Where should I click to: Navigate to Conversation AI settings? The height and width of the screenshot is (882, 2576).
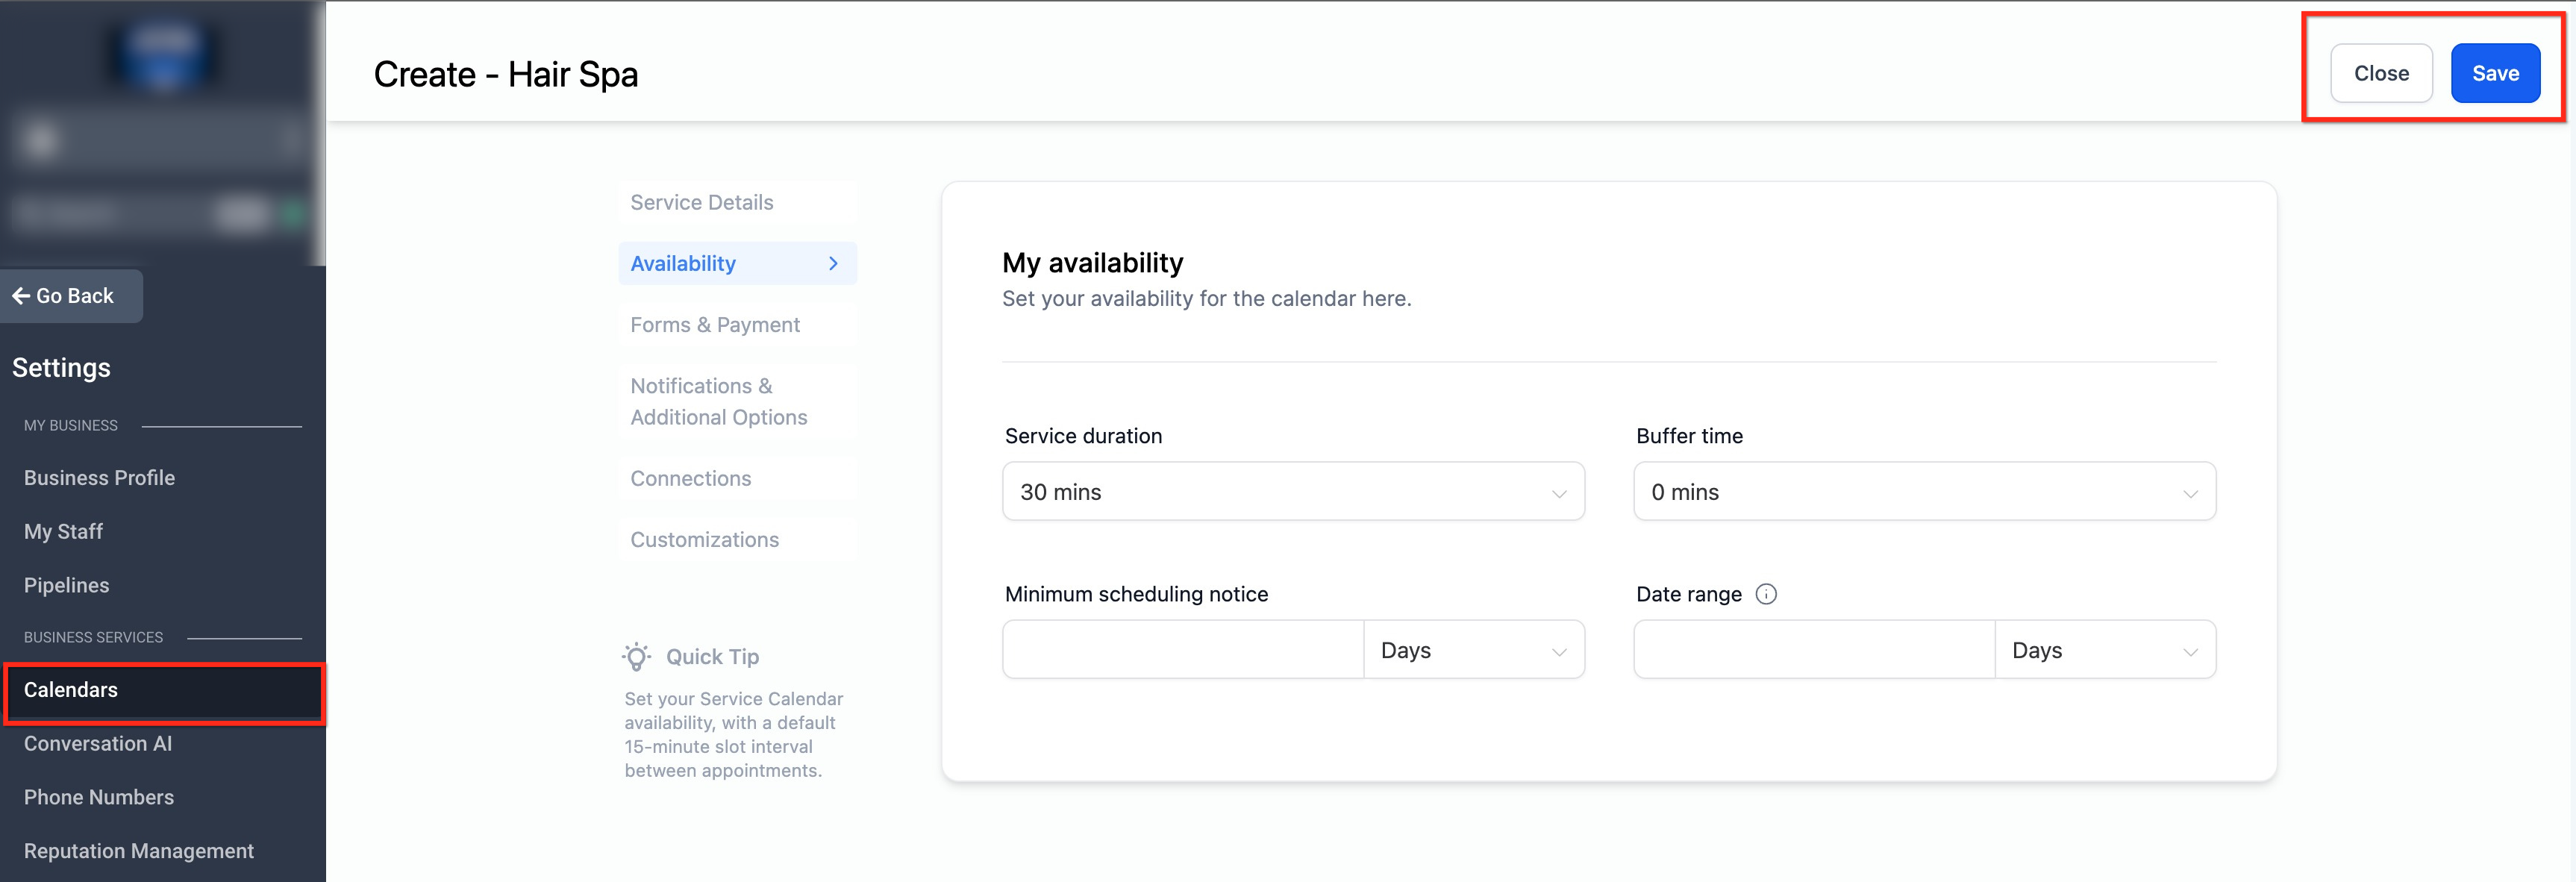pyautogui.click(x=98, y=744)
